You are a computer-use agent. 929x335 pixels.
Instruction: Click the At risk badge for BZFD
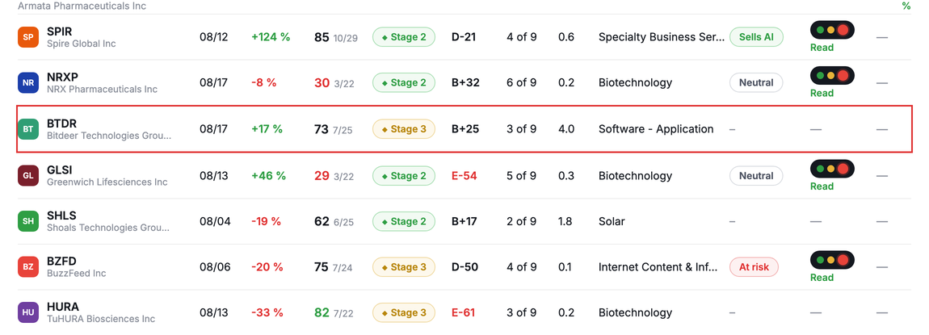click(x=754, y=267)
